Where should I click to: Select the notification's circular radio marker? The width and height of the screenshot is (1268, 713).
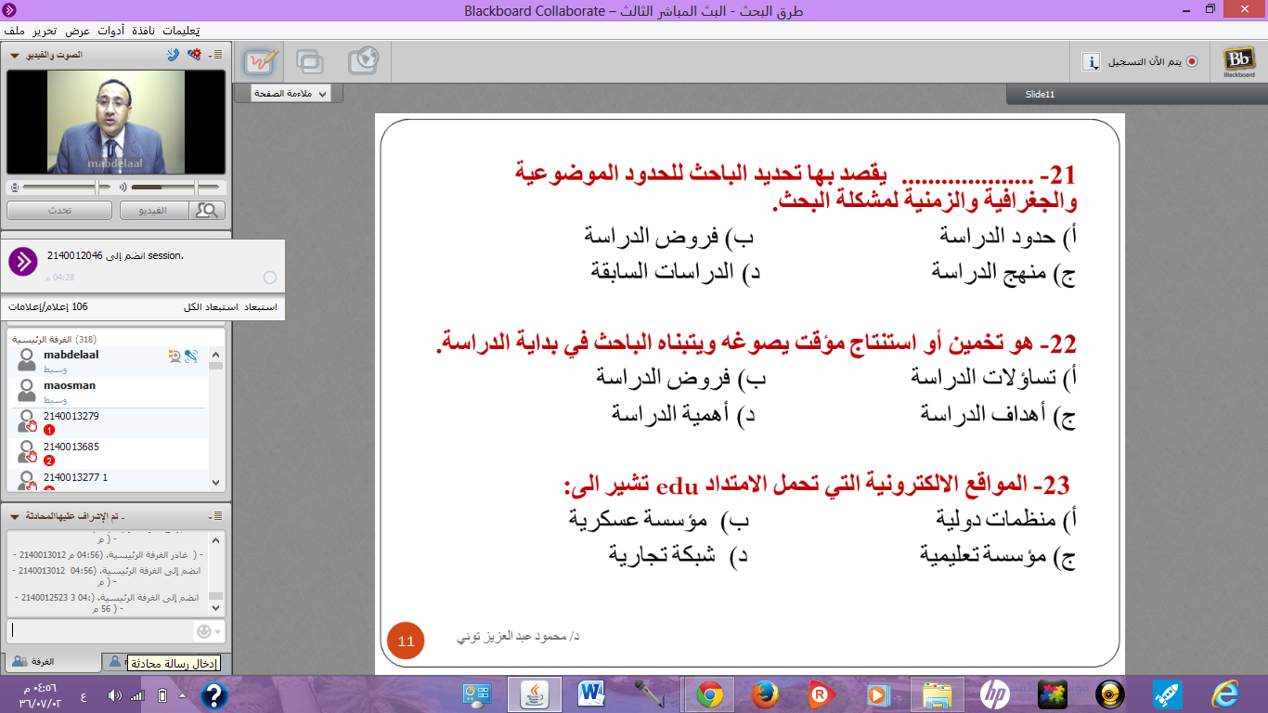coord(270,277)
